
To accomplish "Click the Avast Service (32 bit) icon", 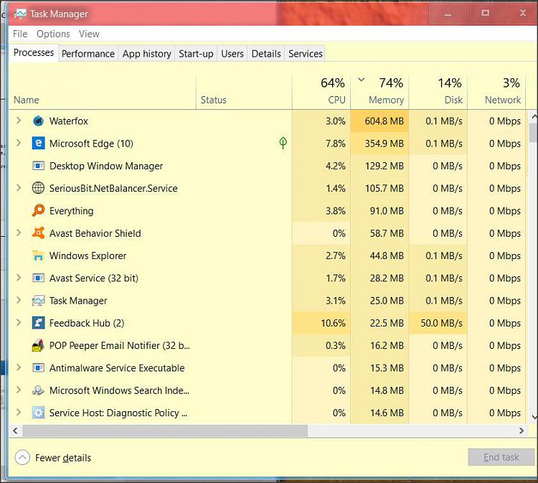I will 38,278.
